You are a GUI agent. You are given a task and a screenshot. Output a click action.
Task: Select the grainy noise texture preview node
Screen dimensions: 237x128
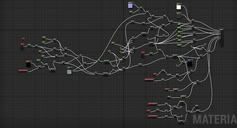pyautogui.click(x=70, y=71)
